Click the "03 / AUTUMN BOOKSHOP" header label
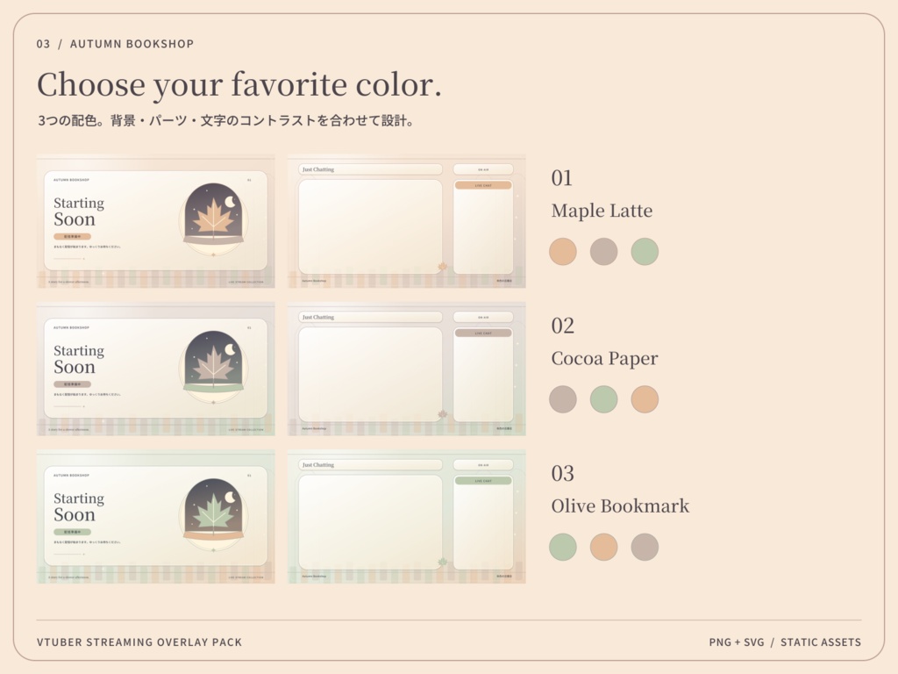The width and height of the screenshot is (898, 674). [115, 44]
